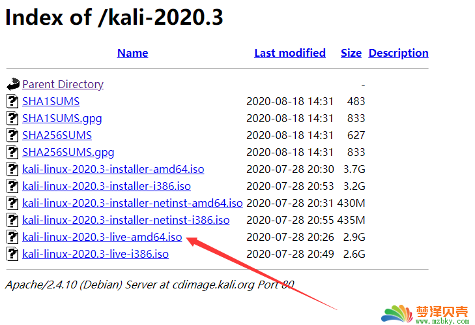The height and width of the screenshot is (325, 475).
Task: Click the 2.9G size of live-amd64
Action: [354, 238]
